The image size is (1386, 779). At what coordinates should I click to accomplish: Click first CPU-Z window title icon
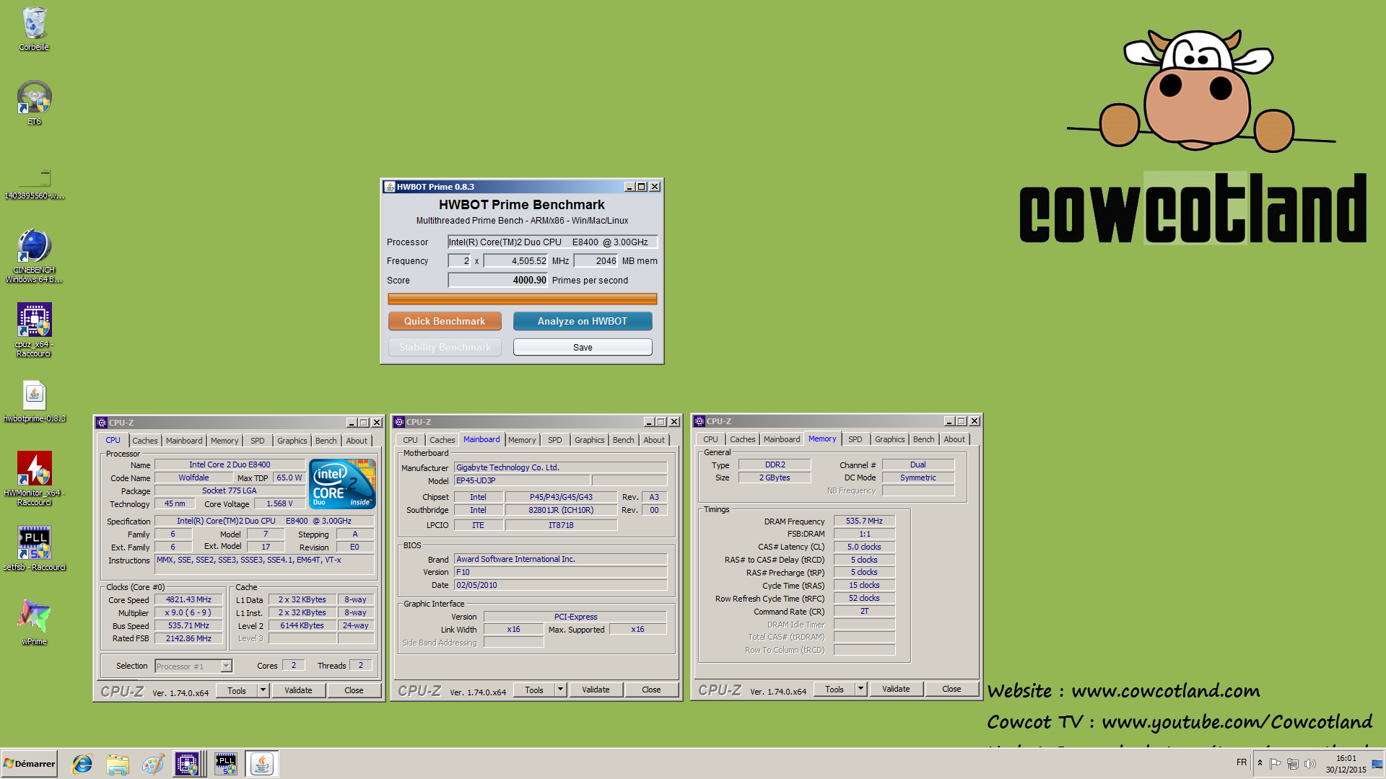pyautogui.click(x=102, y=423)
